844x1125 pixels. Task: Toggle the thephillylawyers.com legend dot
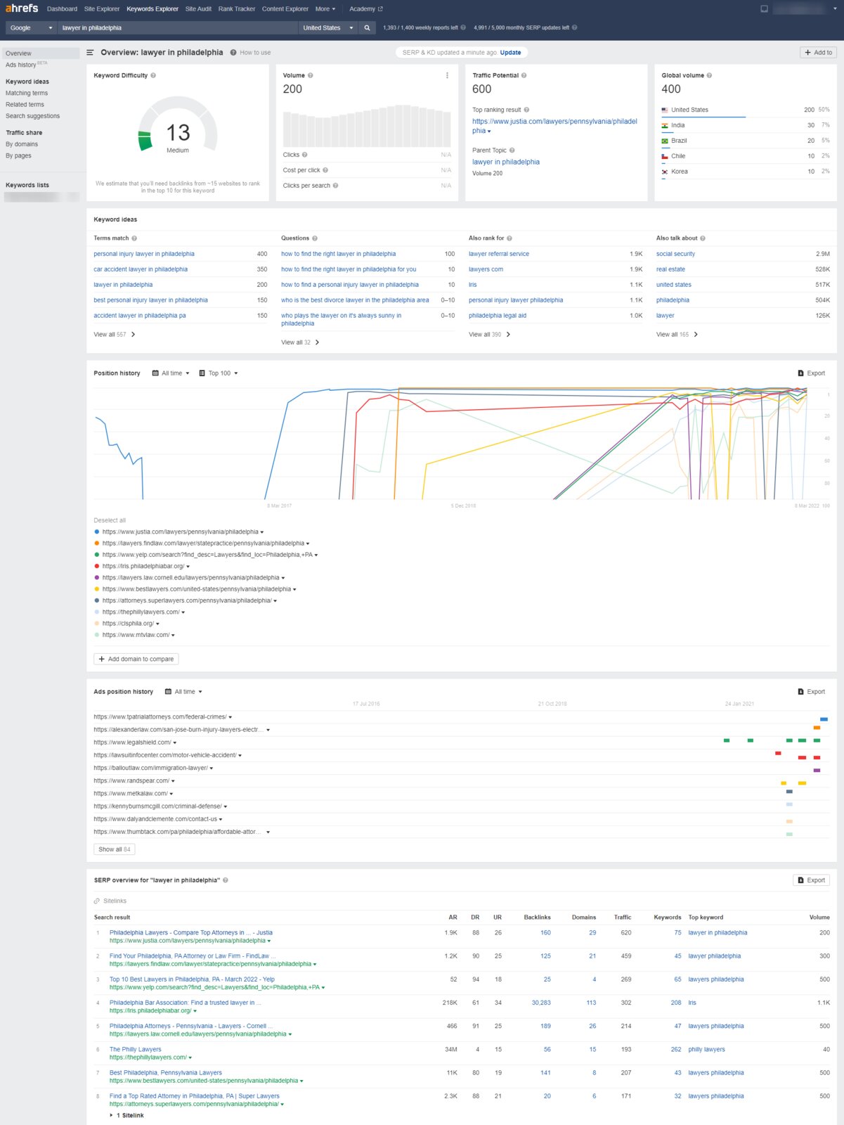(97, 612)
